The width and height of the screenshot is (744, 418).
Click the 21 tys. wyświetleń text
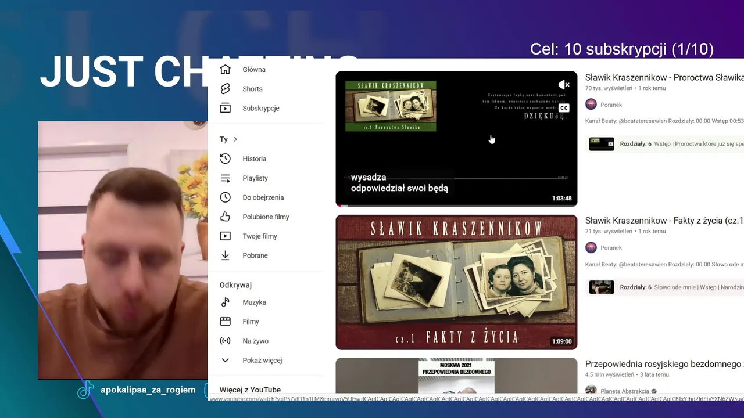[x=610, y=231]
